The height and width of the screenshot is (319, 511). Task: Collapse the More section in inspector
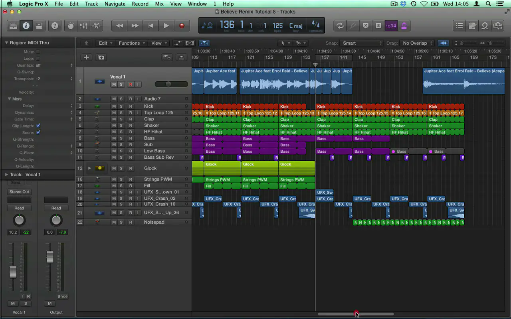click(x=10, y=99)
